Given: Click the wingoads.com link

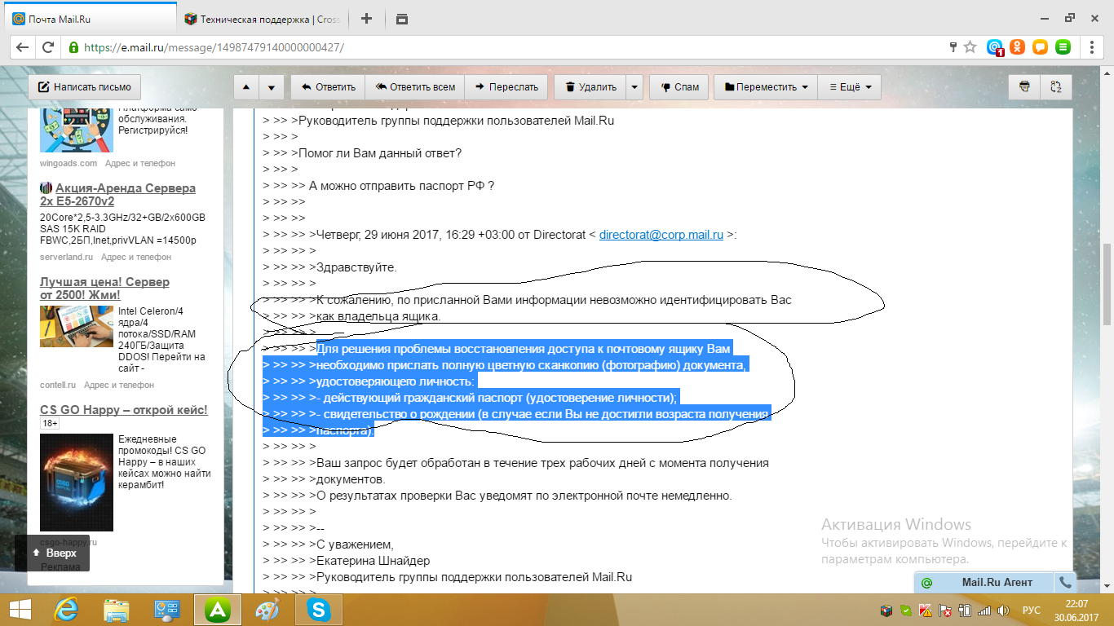Looking at the screenshot, I should point(69,163).
